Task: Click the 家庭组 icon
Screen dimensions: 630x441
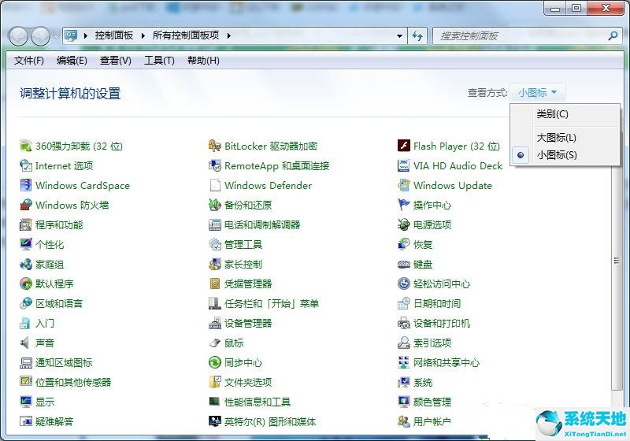Action: [x=26, y=264]
